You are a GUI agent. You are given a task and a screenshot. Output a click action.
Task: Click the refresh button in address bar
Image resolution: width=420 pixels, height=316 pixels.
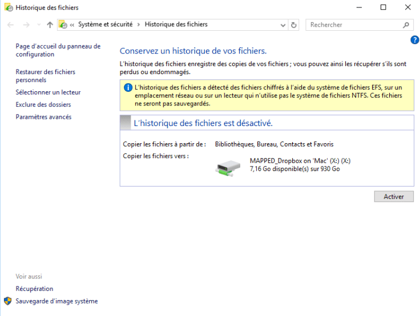click(294, 25)
